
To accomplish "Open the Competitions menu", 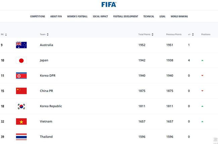I will pos(38,16).
